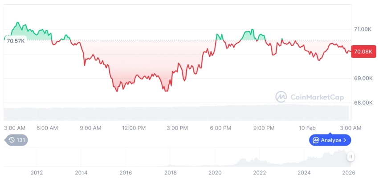
Task: Click the CoinMarketCap watermark logo on chart
Action: pos(281,96)
